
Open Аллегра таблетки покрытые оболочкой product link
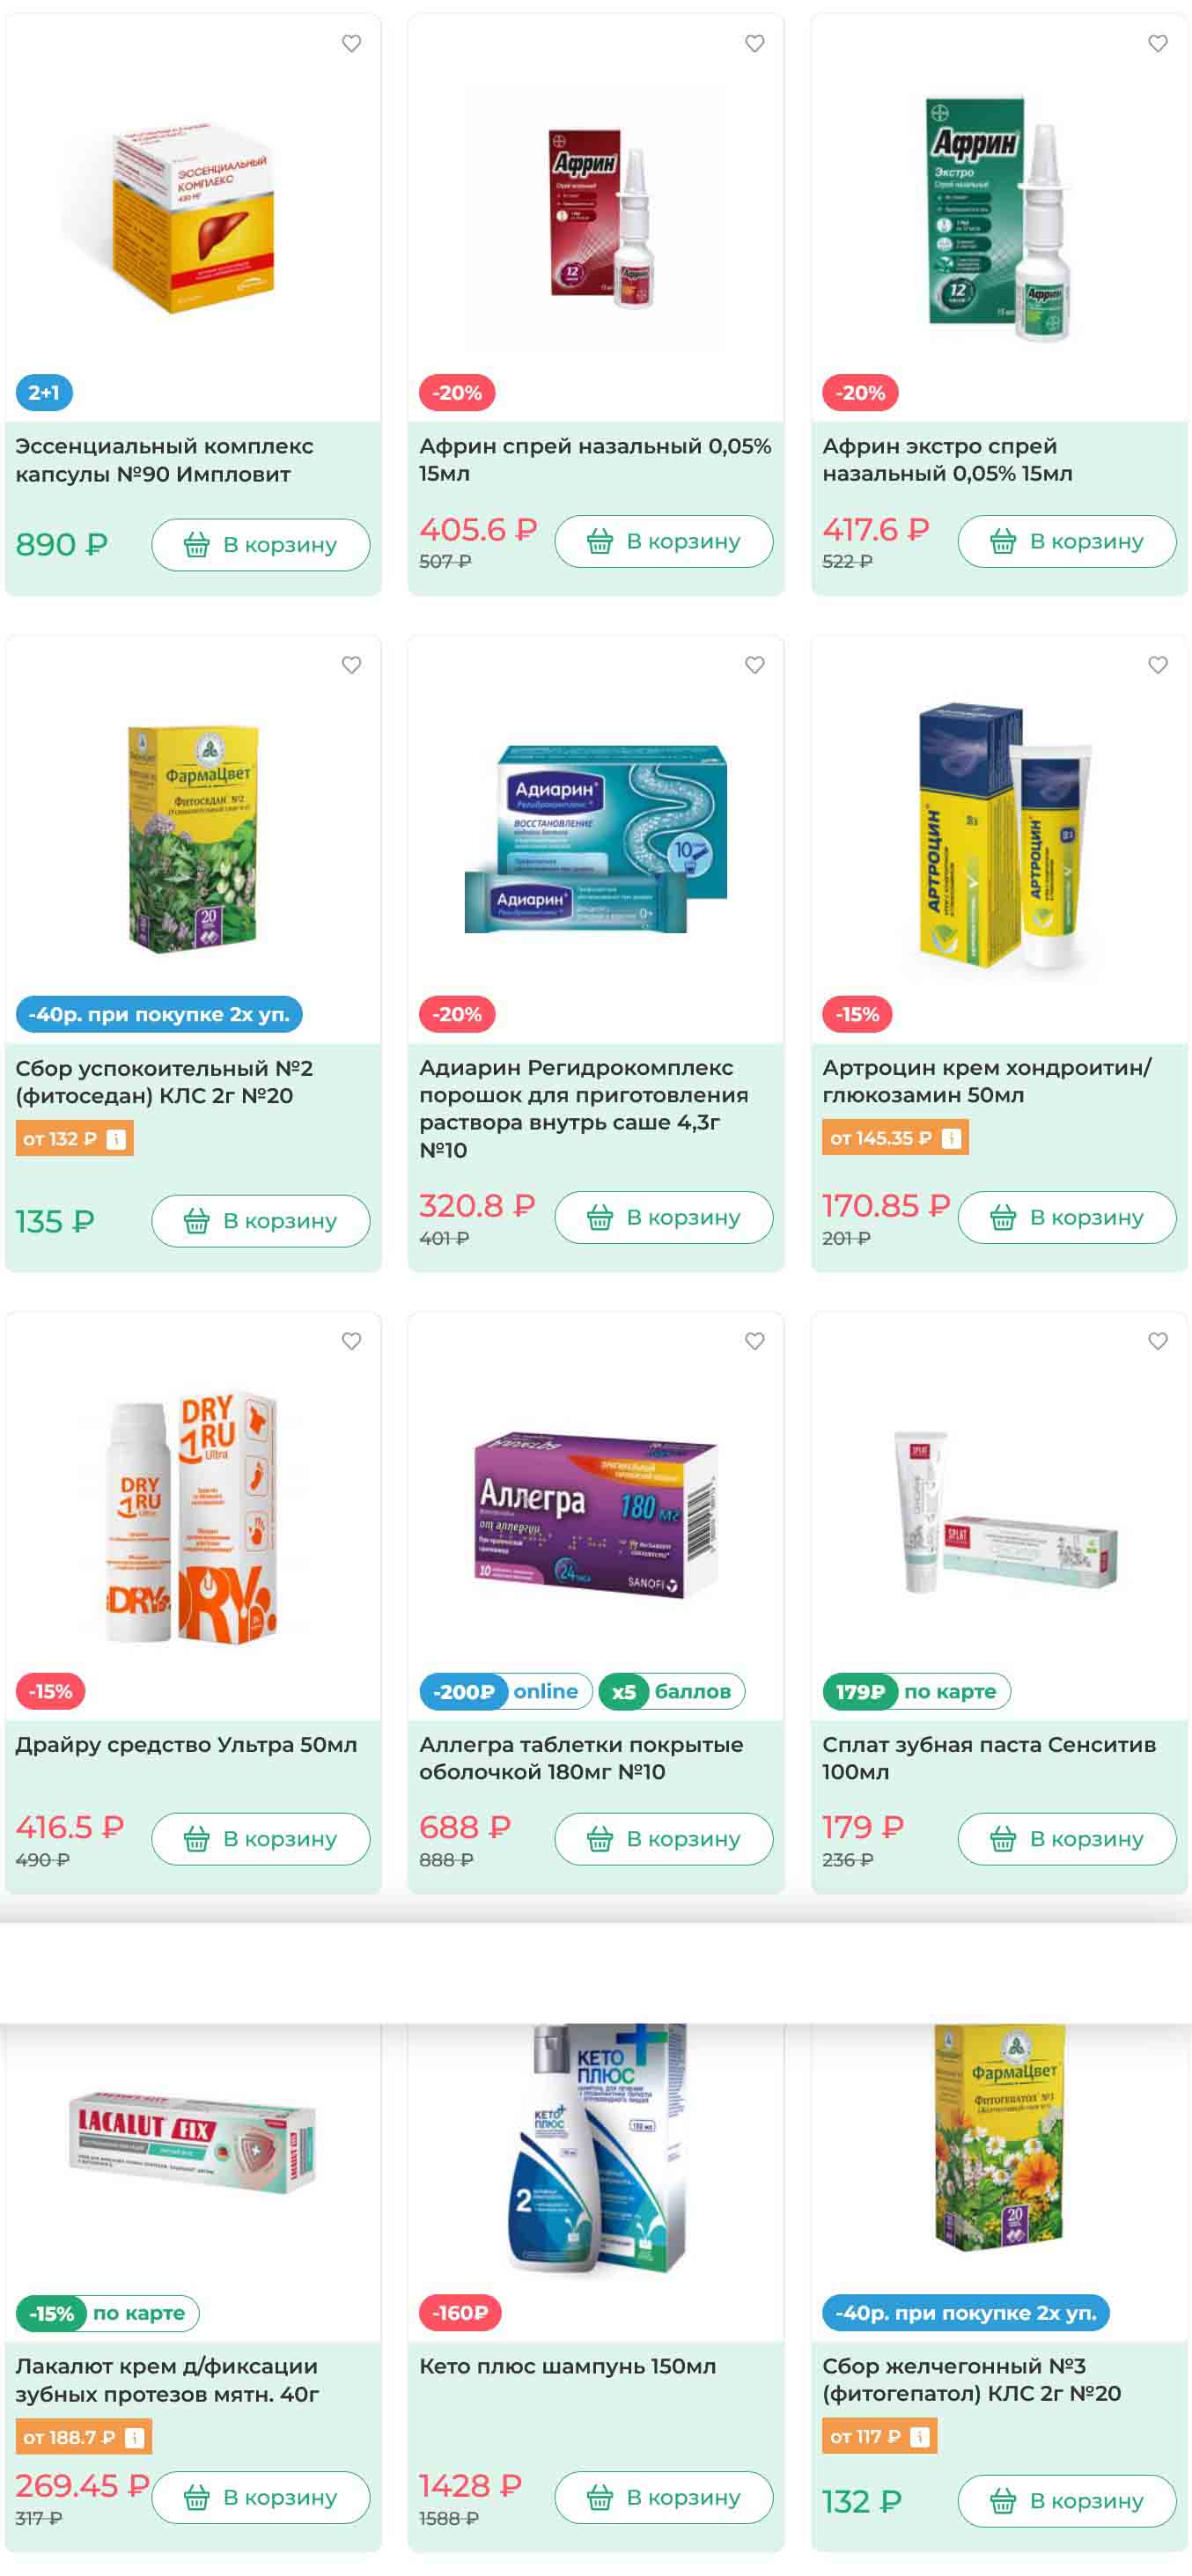[x=581, y=1758]
